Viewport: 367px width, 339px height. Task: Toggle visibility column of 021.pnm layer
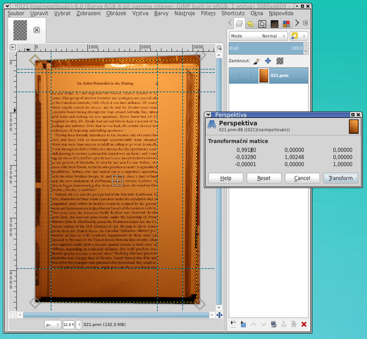(235, 75)
